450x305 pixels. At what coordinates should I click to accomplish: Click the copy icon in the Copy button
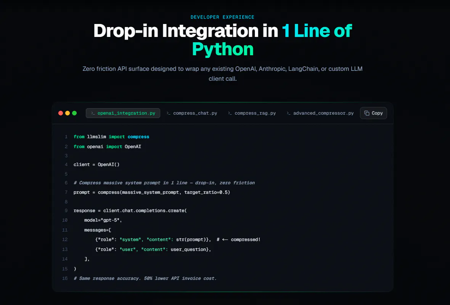click(367, 113)
